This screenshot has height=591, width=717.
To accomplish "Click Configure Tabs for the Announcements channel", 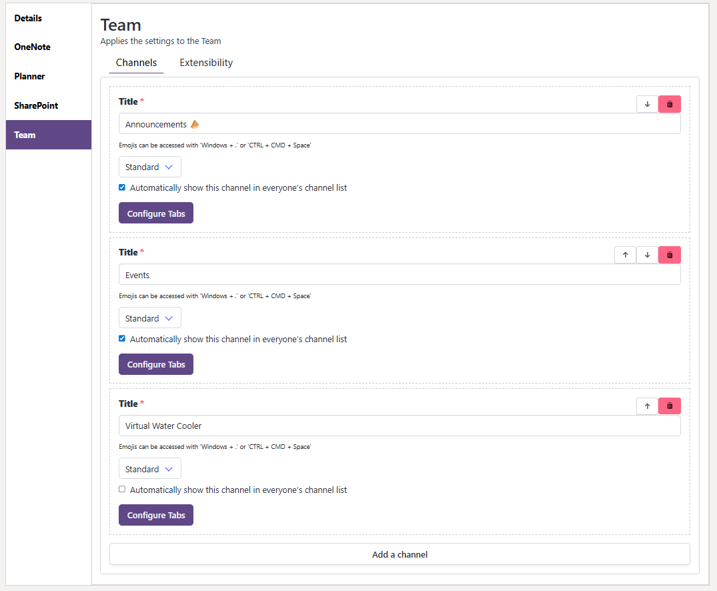I will coord(155,213).
